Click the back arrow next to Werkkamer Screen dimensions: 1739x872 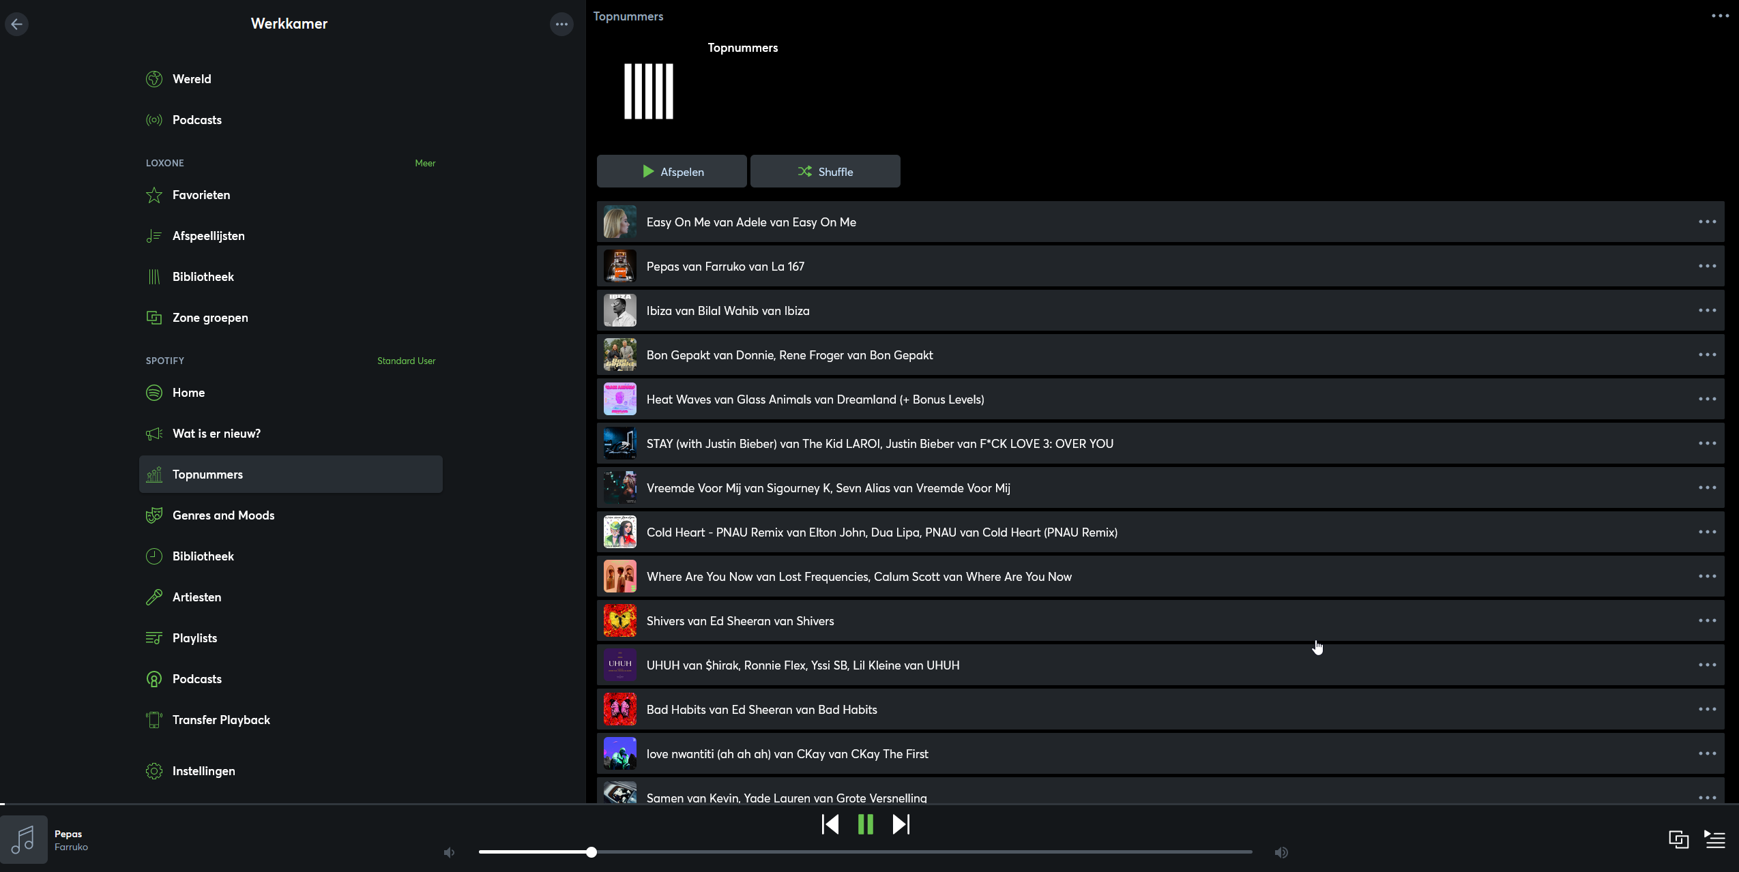click(17, 24)
